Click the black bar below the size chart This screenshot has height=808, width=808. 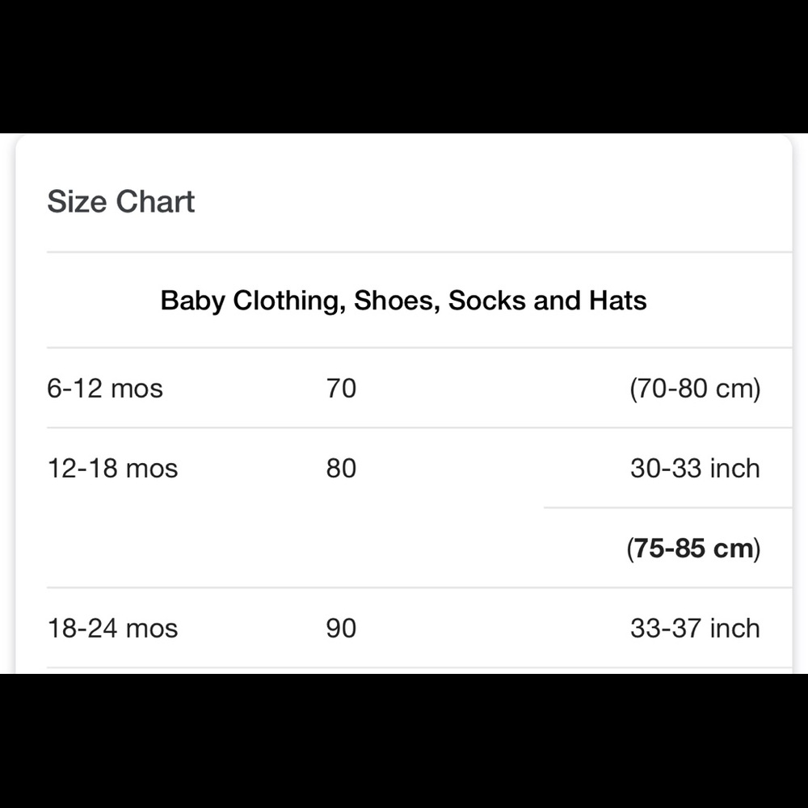pos(404,740)
